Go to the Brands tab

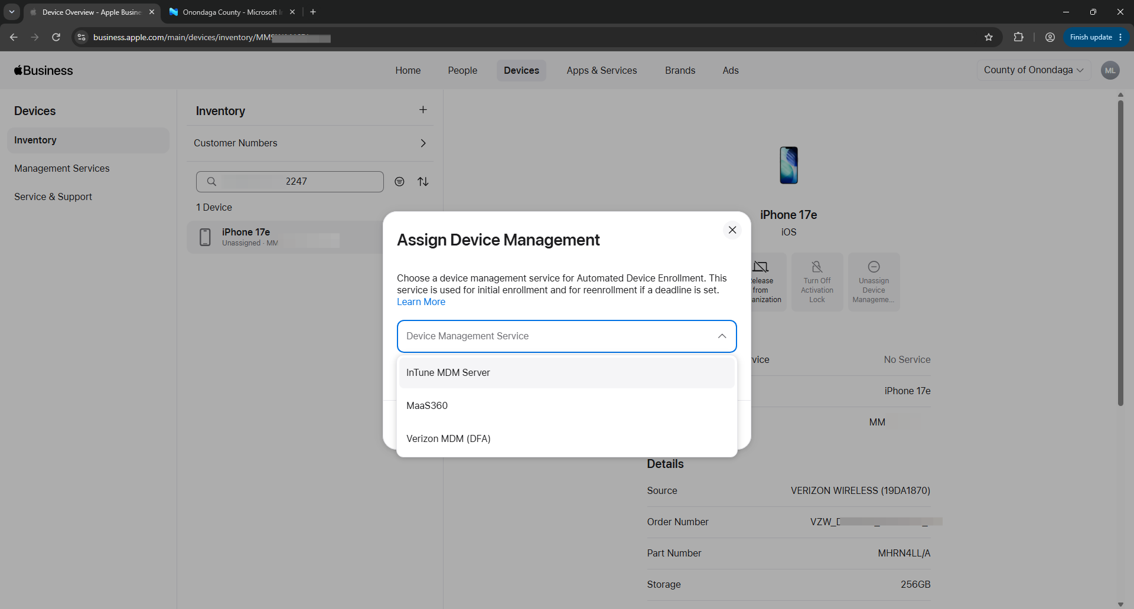pos(680,70)
